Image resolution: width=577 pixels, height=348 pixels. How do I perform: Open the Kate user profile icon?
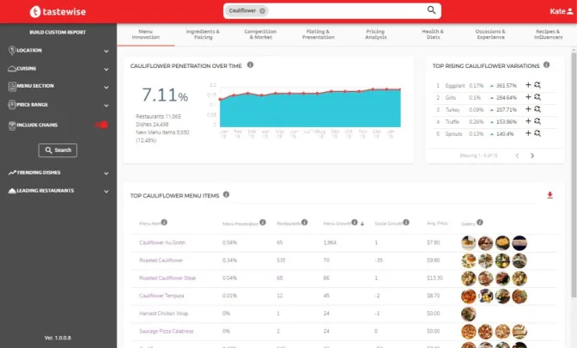tap(570, 11)
